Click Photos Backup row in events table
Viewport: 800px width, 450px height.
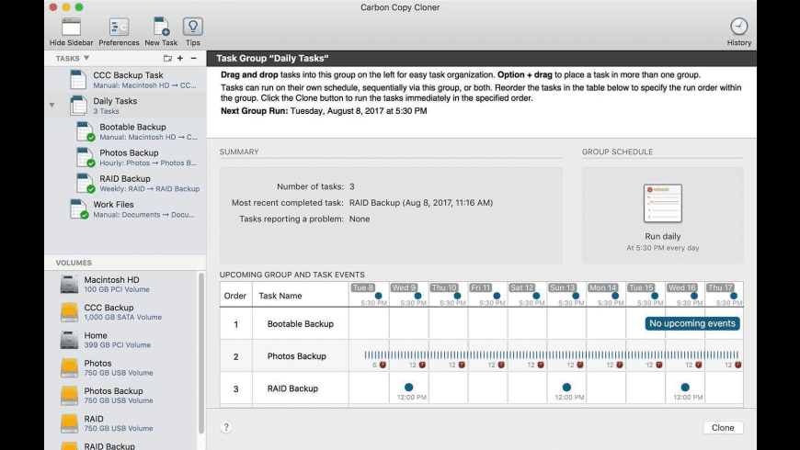pos(481,356)
